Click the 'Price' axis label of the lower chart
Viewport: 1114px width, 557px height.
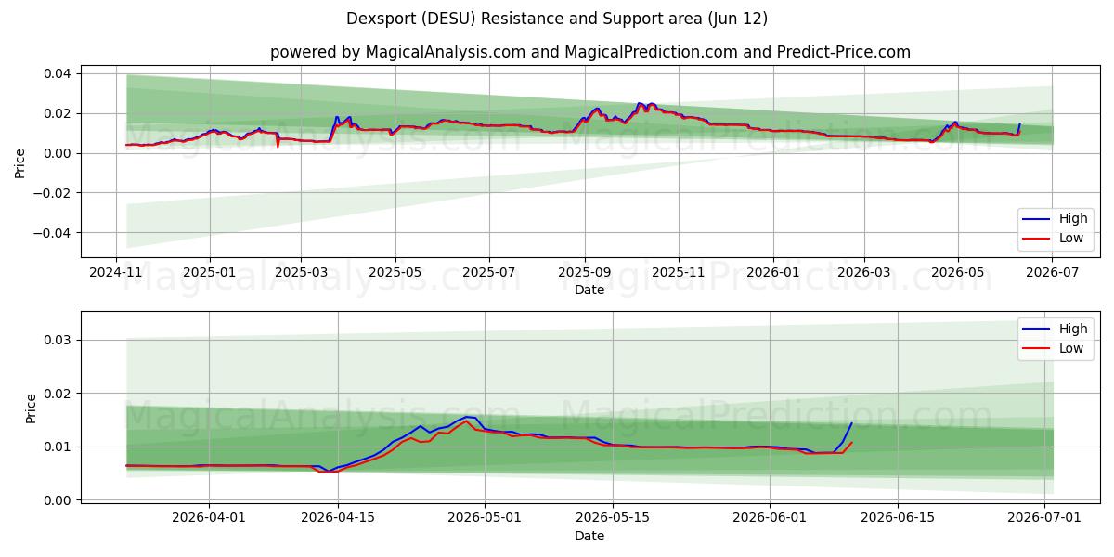(x=32, y=407)
